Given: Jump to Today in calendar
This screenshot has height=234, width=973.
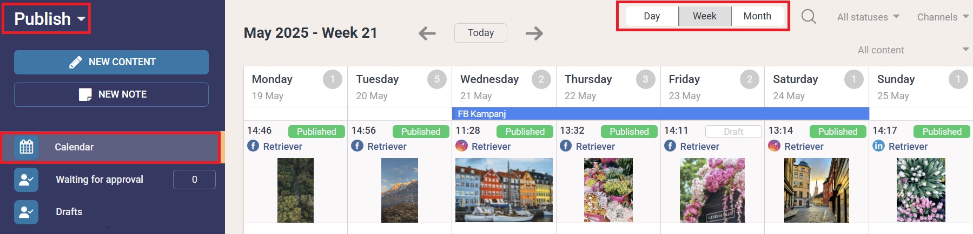Looking at the screenshot, I should coord(481,33).
